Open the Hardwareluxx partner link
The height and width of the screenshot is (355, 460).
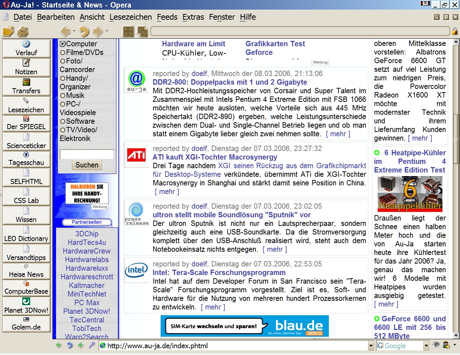tap(87, 268)
